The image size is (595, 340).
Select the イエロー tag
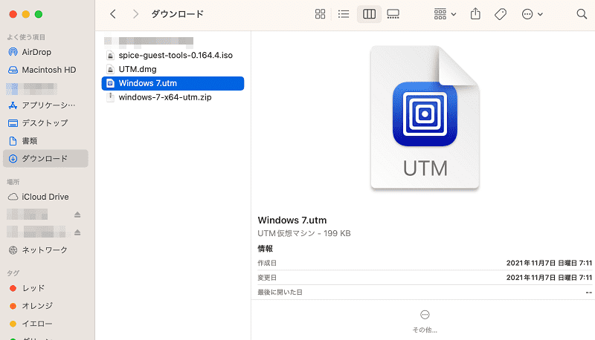45,324
